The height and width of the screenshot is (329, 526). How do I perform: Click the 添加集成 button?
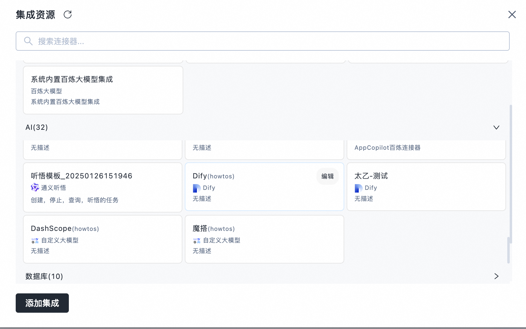click(42, 303)
